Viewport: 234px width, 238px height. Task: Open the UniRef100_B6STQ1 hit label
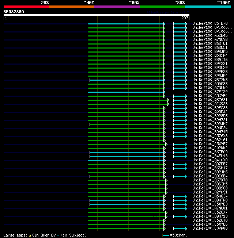click(x=210, y=43)
